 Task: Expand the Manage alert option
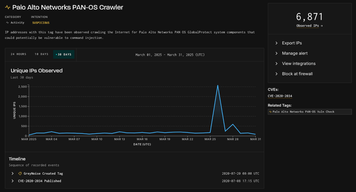coord(276,53)
